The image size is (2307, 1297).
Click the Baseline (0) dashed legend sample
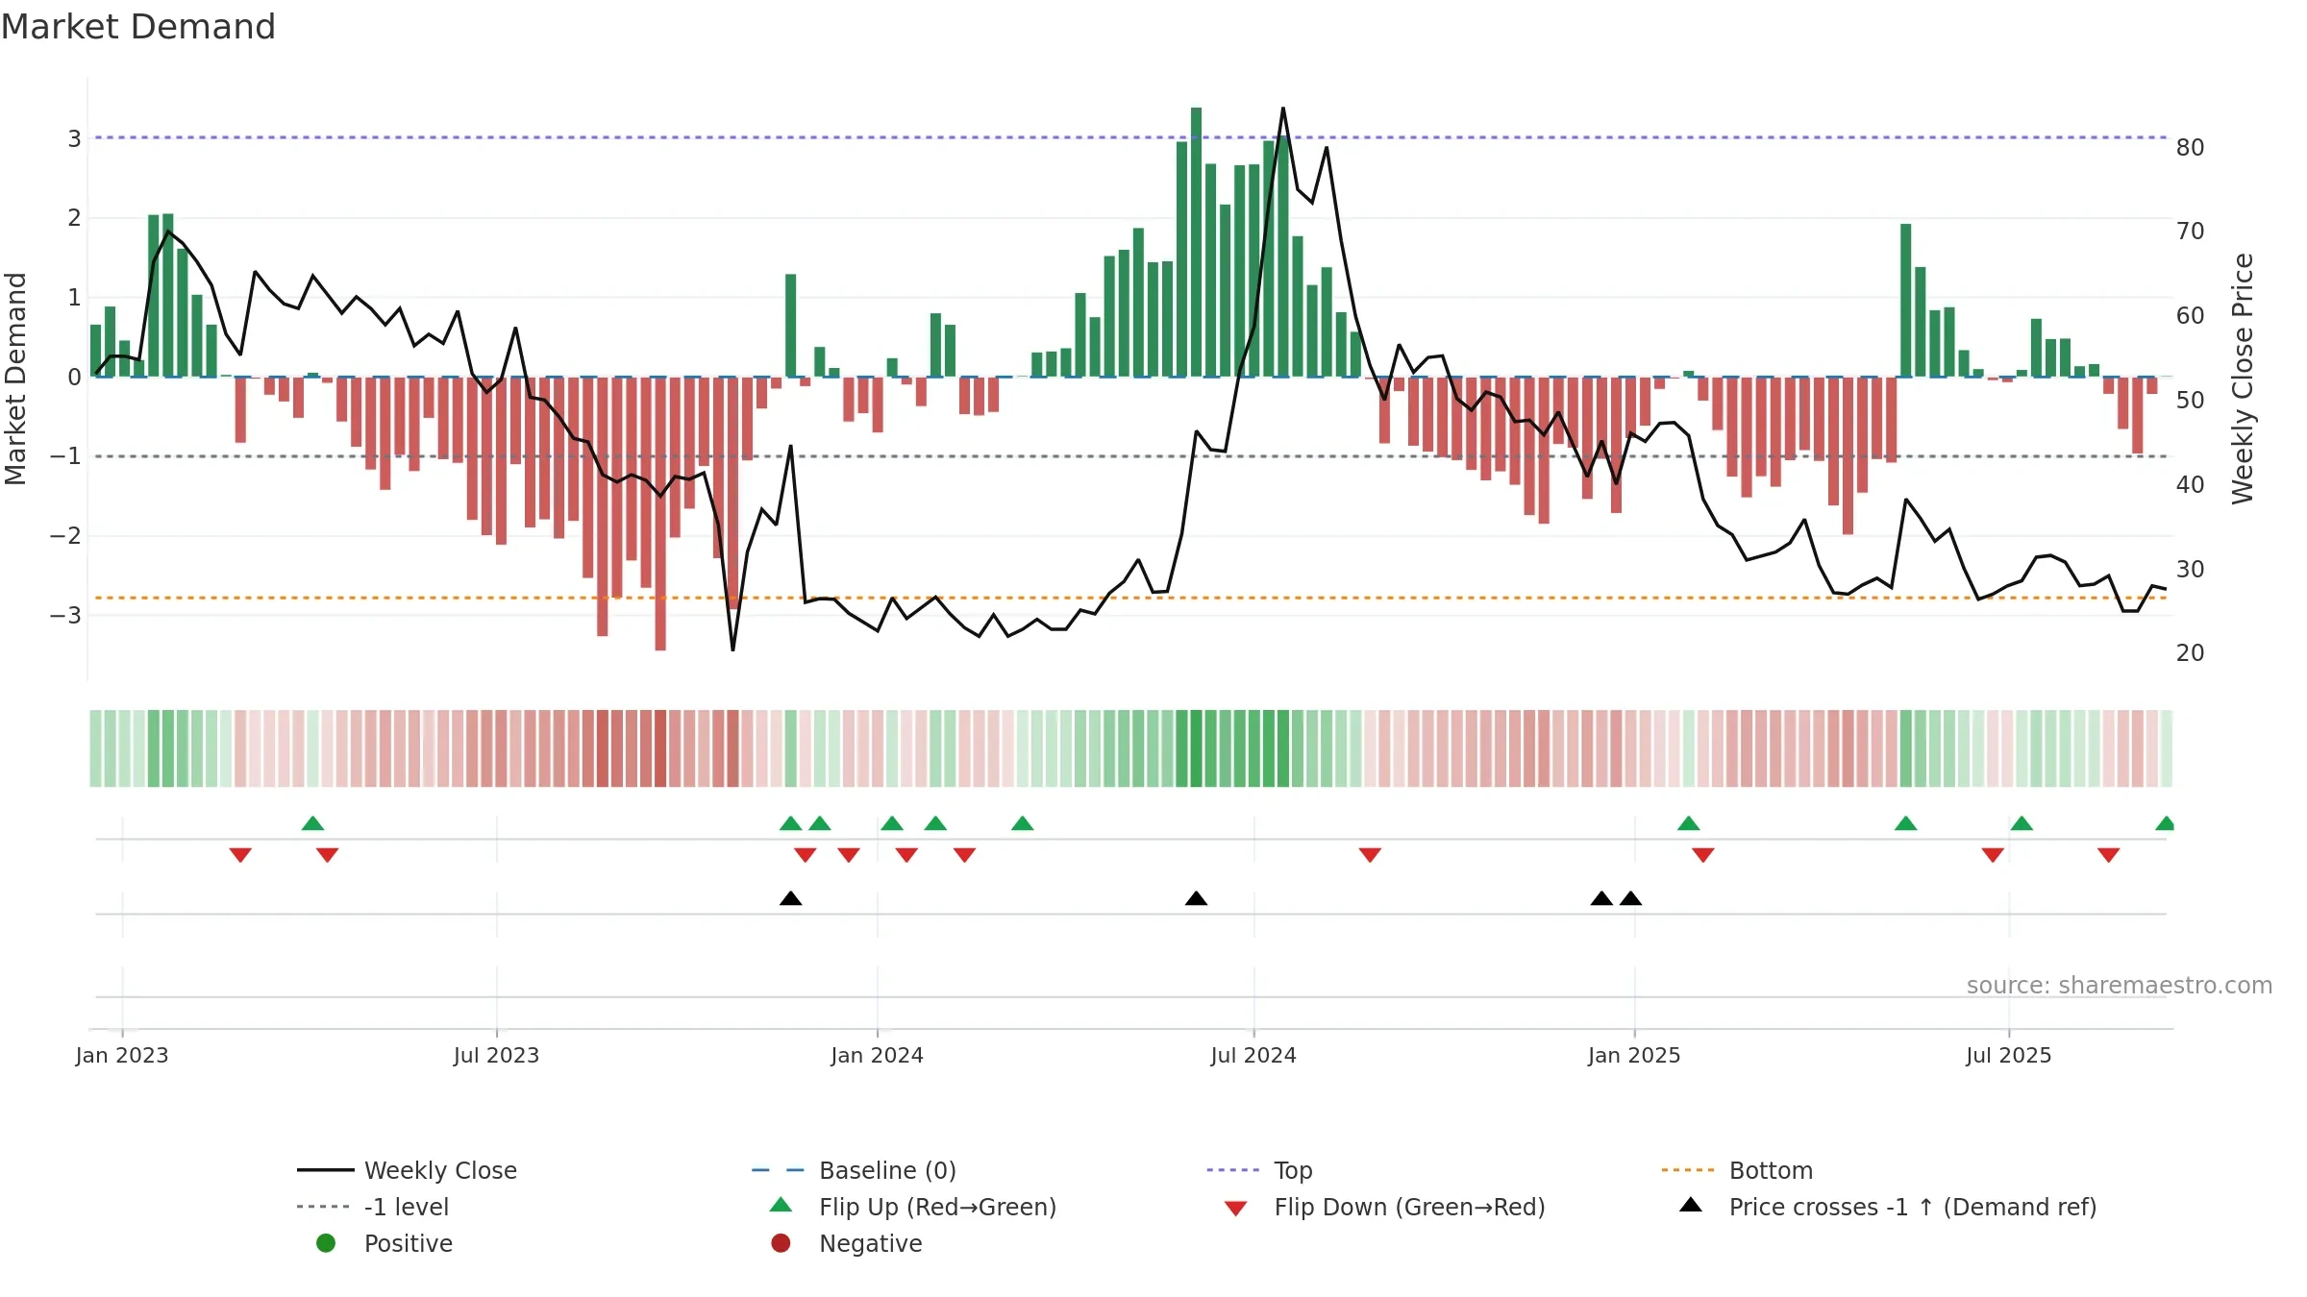[778, 1170]
